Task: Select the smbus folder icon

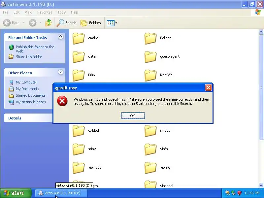Action: (x=150, y=131)
